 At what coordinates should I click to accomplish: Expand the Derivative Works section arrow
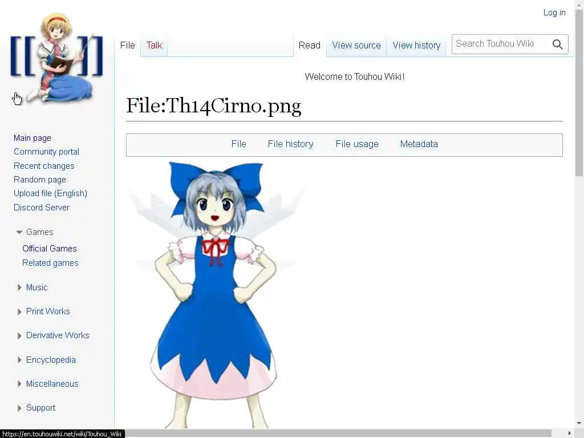[19, 336]
